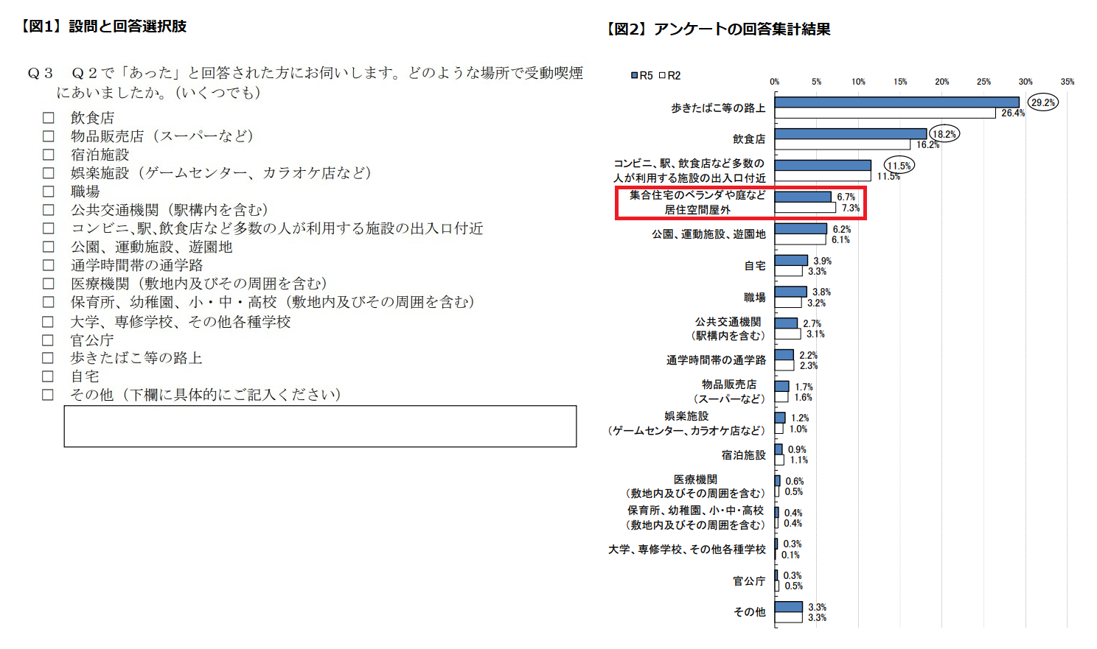The width and height of the screenshot is (1097, 649).
Task: Click the blue R5 legend marker
Action: tap(634, 75)
